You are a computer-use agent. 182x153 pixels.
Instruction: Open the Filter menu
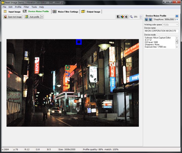(x=26, y=7)
